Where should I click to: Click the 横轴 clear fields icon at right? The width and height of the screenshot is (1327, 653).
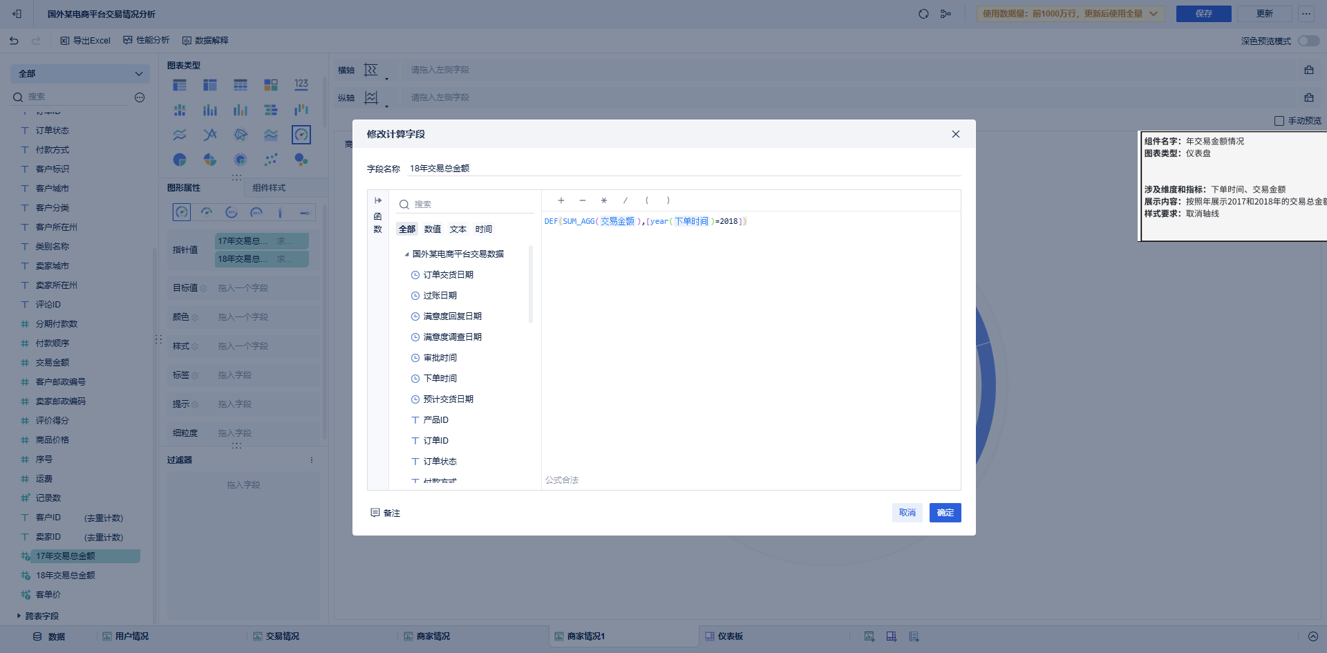tap(1309, 70)
